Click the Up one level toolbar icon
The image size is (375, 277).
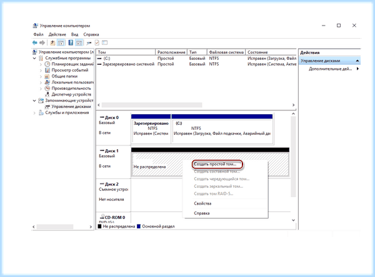52,43
